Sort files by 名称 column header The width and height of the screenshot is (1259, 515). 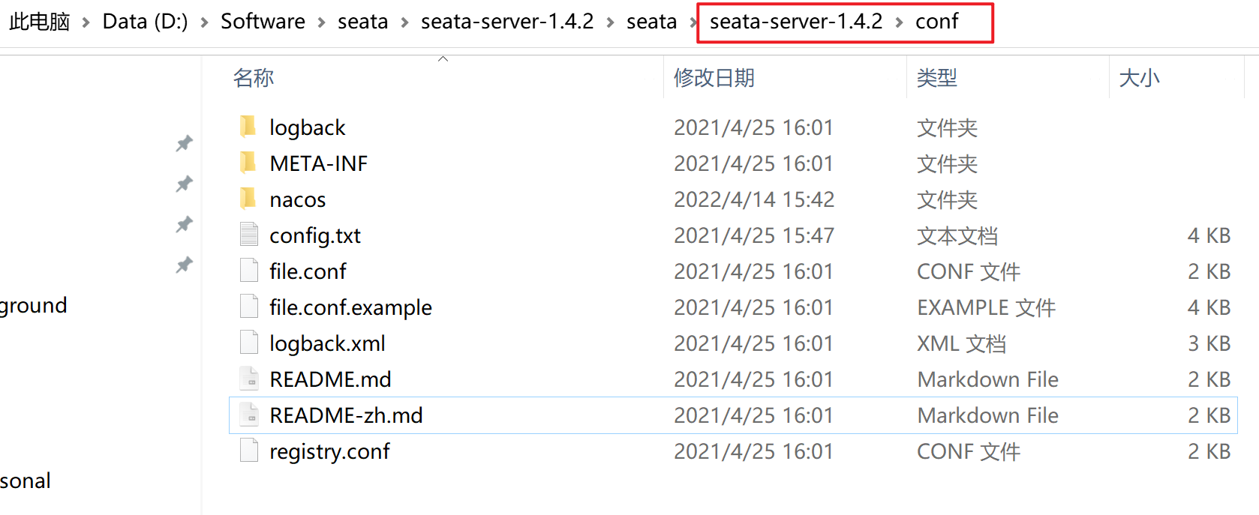point(254,78)
